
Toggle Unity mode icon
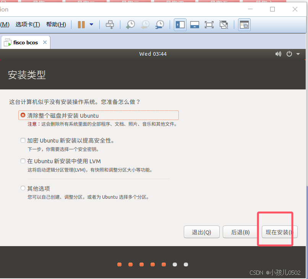(224, 24)
